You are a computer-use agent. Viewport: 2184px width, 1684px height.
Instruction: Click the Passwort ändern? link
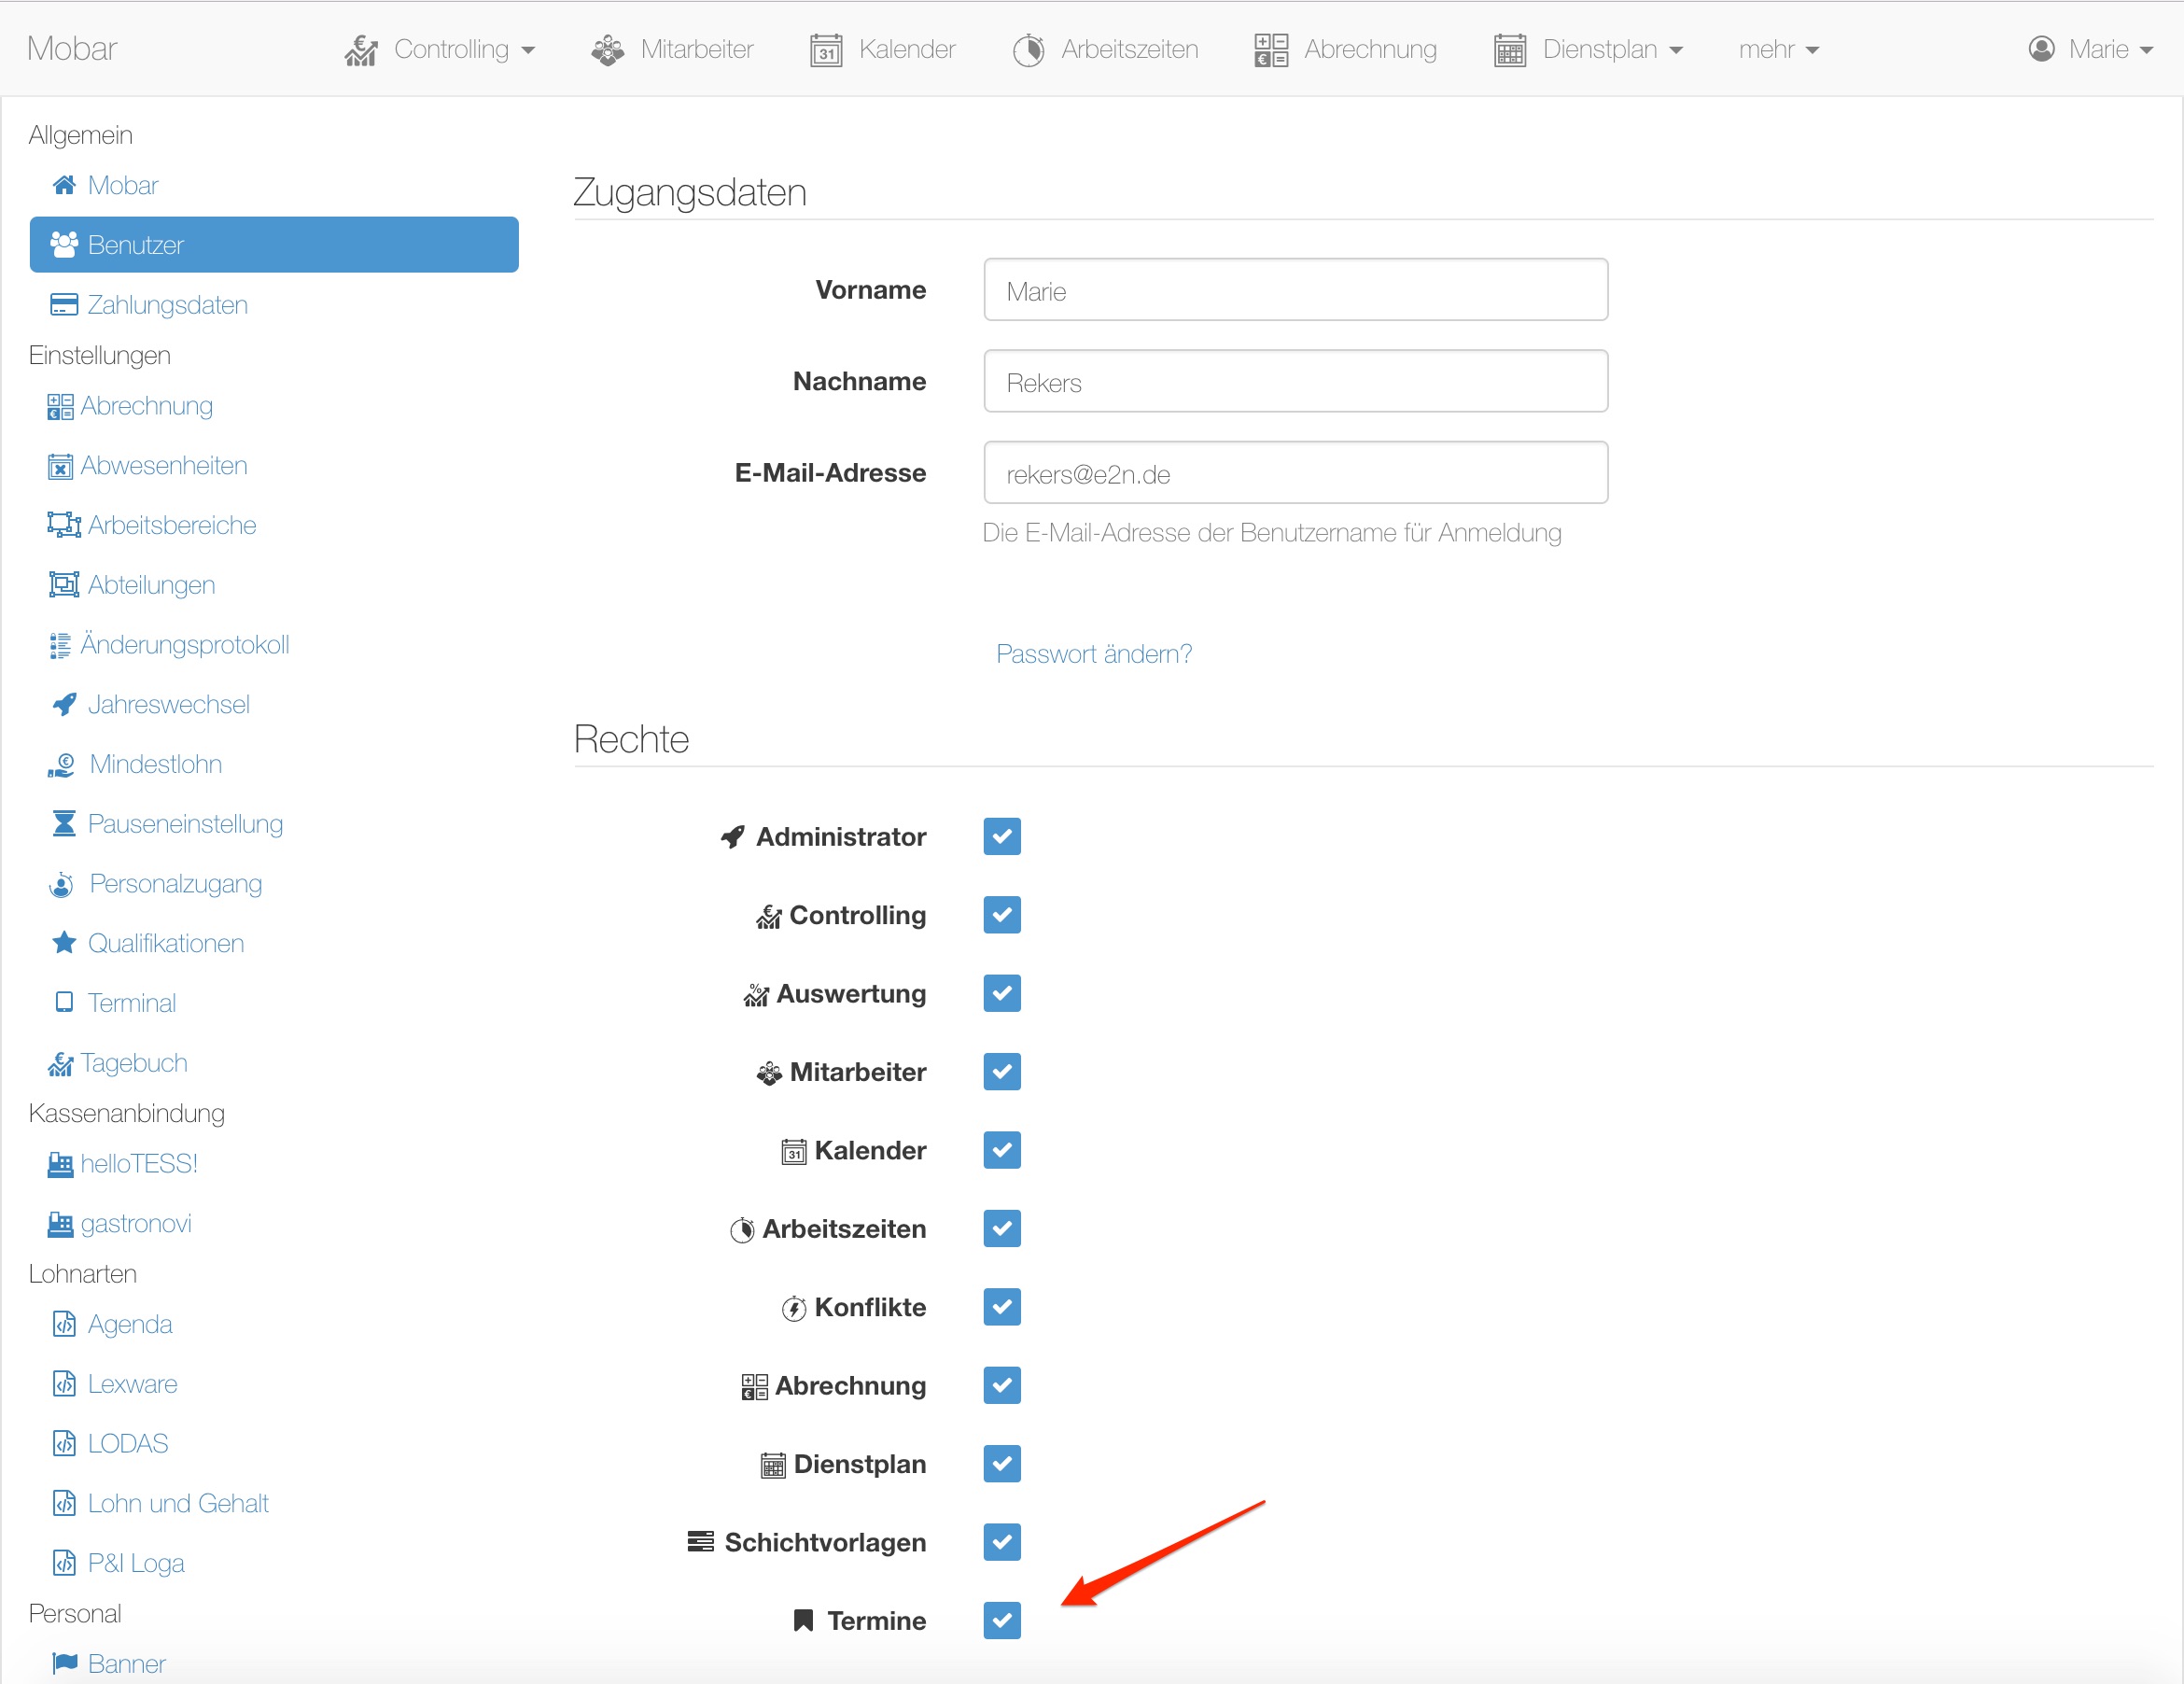1094,654
